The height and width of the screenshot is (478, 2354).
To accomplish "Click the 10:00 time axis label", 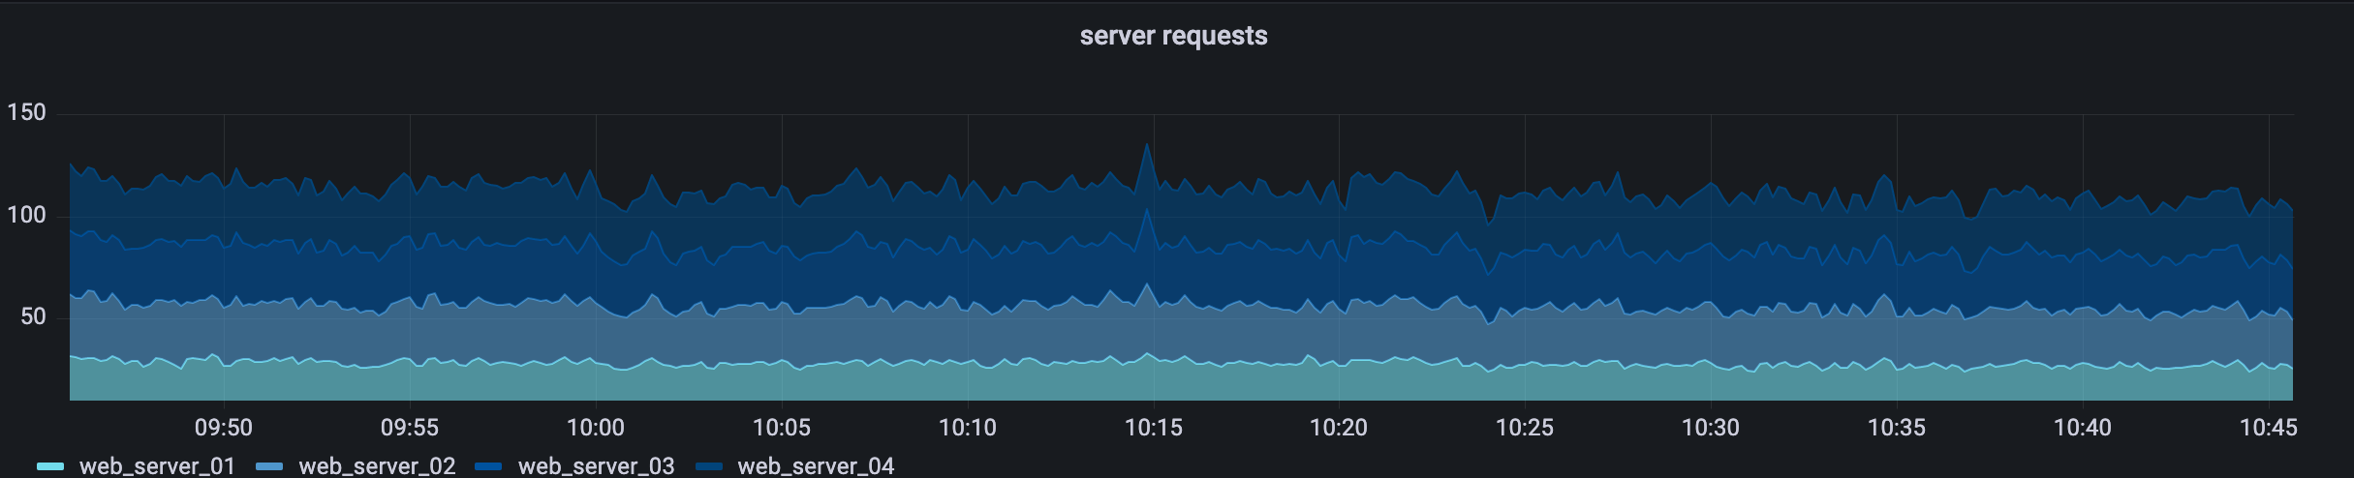I will pyautogui.click(x=596, y=427).
